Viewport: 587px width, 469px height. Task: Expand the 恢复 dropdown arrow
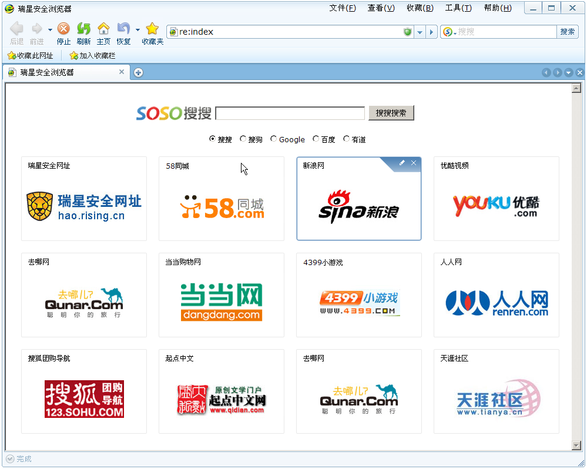[x=137, y=29]
